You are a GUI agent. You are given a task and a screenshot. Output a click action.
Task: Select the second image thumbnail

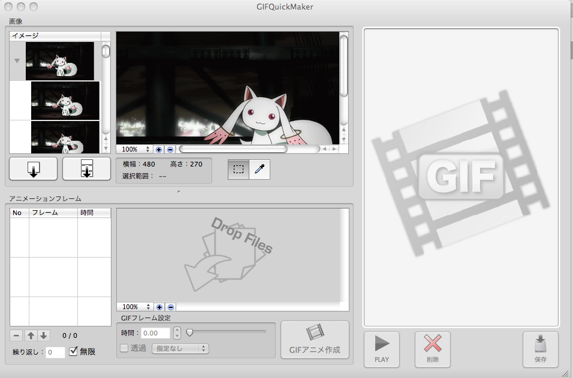[65, 101]
